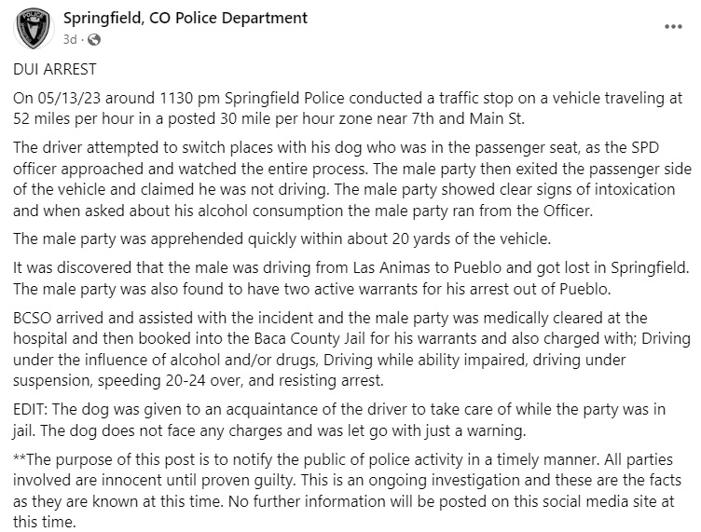Open the Springfield, CO Police Department page name

186,19
